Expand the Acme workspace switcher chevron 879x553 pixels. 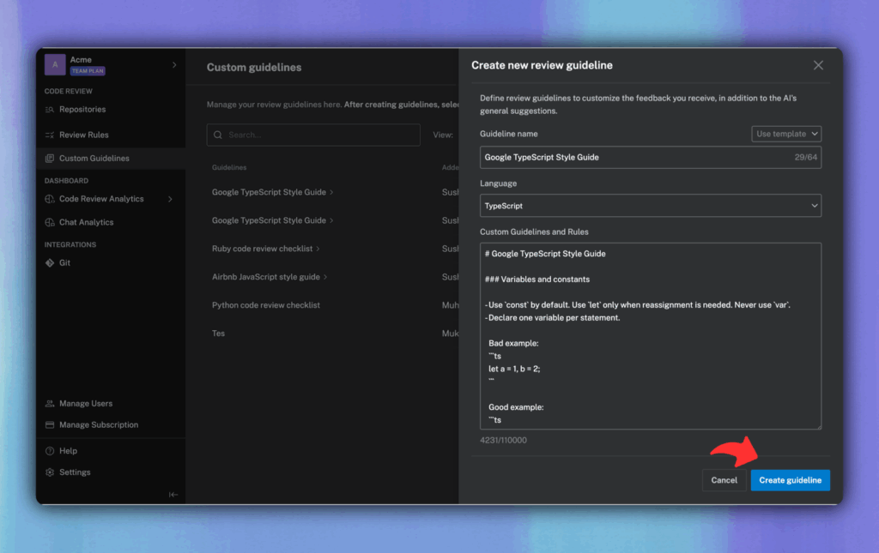(174, 65)
